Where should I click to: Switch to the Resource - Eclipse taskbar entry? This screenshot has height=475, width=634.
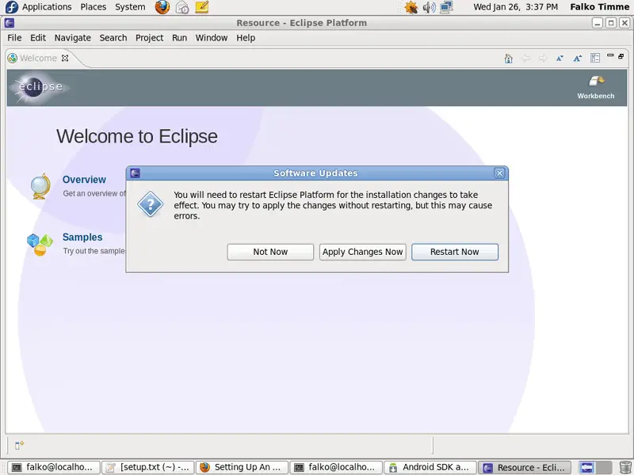click(525, 467)
